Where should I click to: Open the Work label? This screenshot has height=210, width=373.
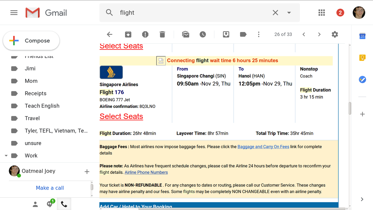tap(31, 156)
